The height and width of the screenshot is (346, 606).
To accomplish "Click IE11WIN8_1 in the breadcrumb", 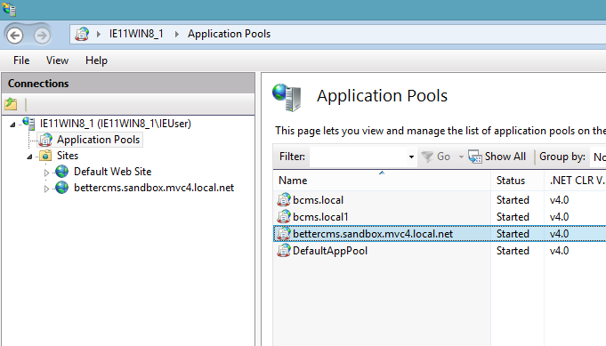I will pos(136,34).
